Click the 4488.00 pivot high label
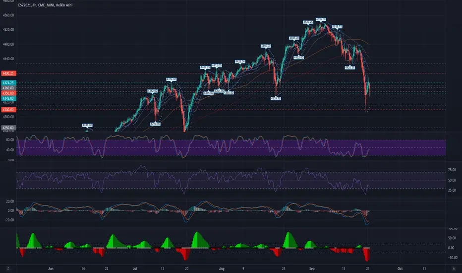 click(294, 38)
